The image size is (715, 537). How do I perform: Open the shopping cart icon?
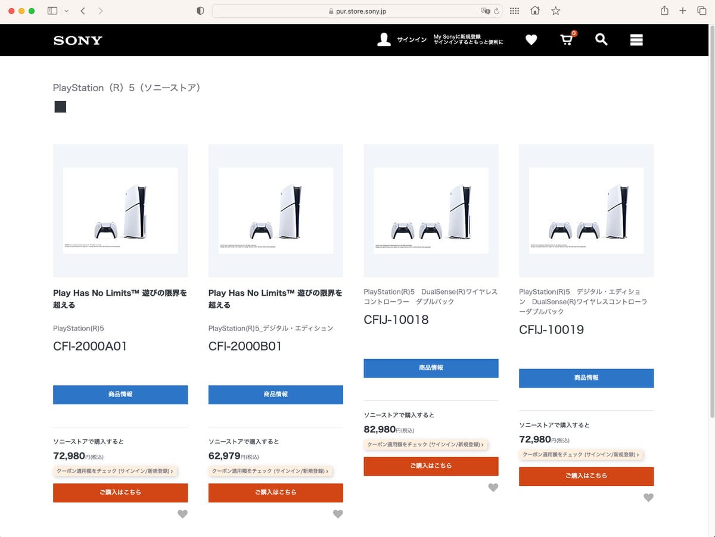click(x=567, y=40)
